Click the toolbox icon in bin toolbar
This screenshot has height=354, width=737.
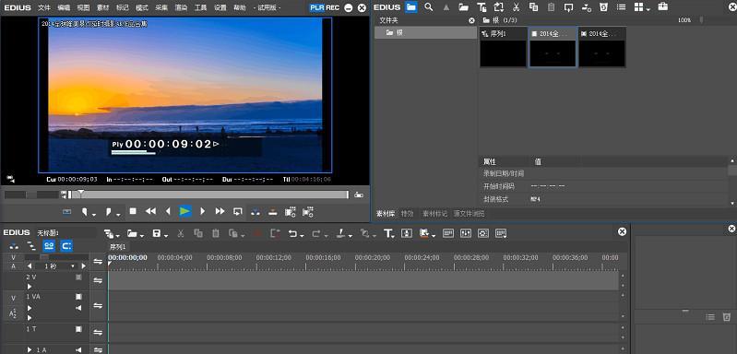point(662,6)
